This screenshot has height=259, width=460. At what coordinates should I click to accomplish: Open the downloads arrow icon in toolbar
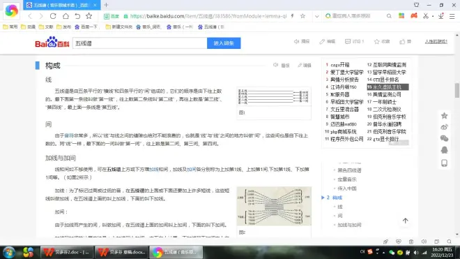click(x=441, y=16)
